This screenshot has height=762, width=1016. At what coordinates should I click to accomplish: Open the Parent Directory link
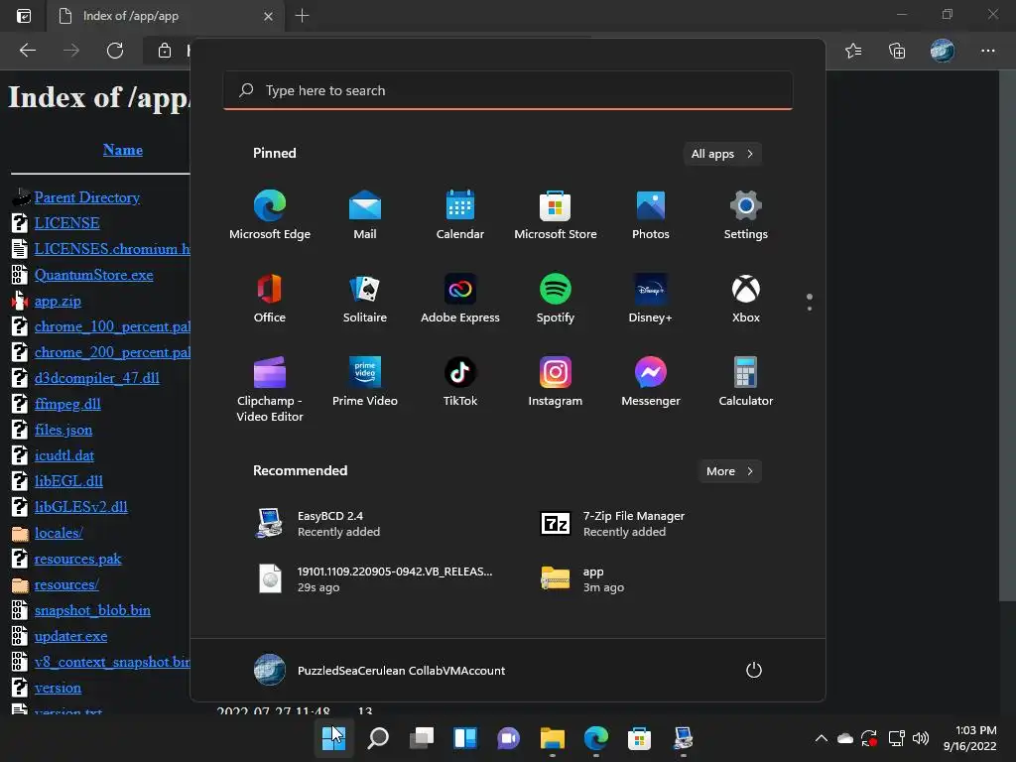pos(87,197)
